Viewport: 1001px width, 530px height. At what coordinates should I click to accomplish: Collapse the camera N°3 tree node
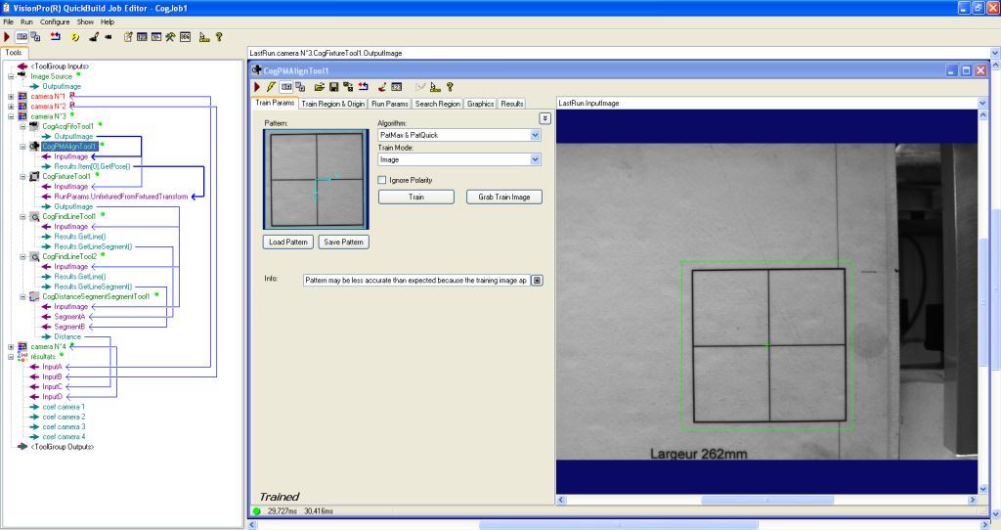11,116
